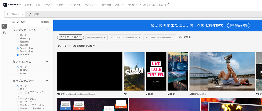
Task: Remove the Premiere Pro filter chip
Action: (x=139, y=38)
